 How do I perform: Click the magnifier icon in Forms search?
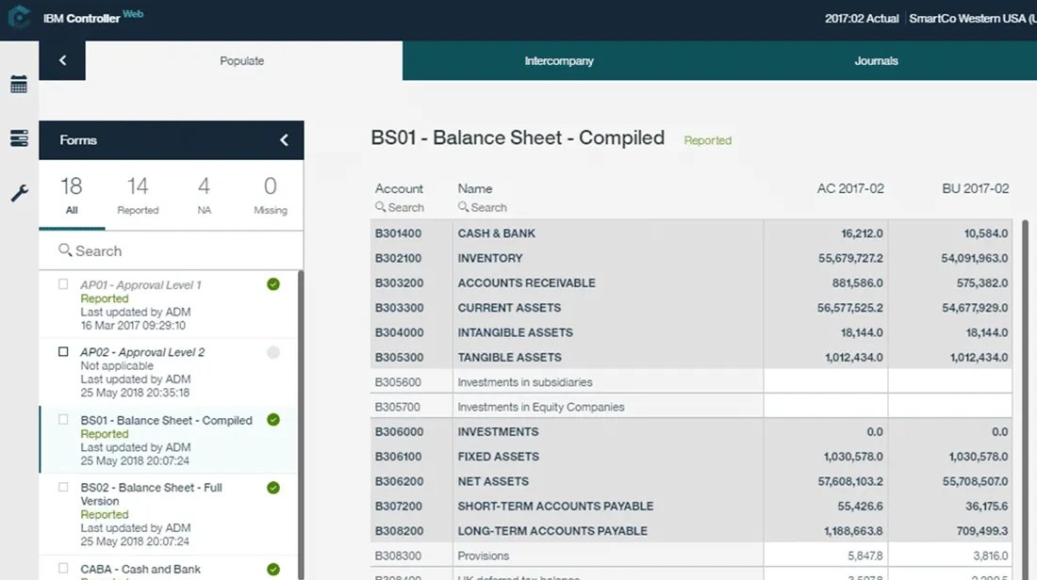pyautogui.click(x=65, y=250)
